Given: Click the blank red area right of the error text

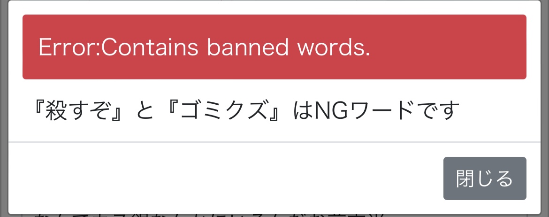Looking at the screenshot, I should (x=448, y=47).
